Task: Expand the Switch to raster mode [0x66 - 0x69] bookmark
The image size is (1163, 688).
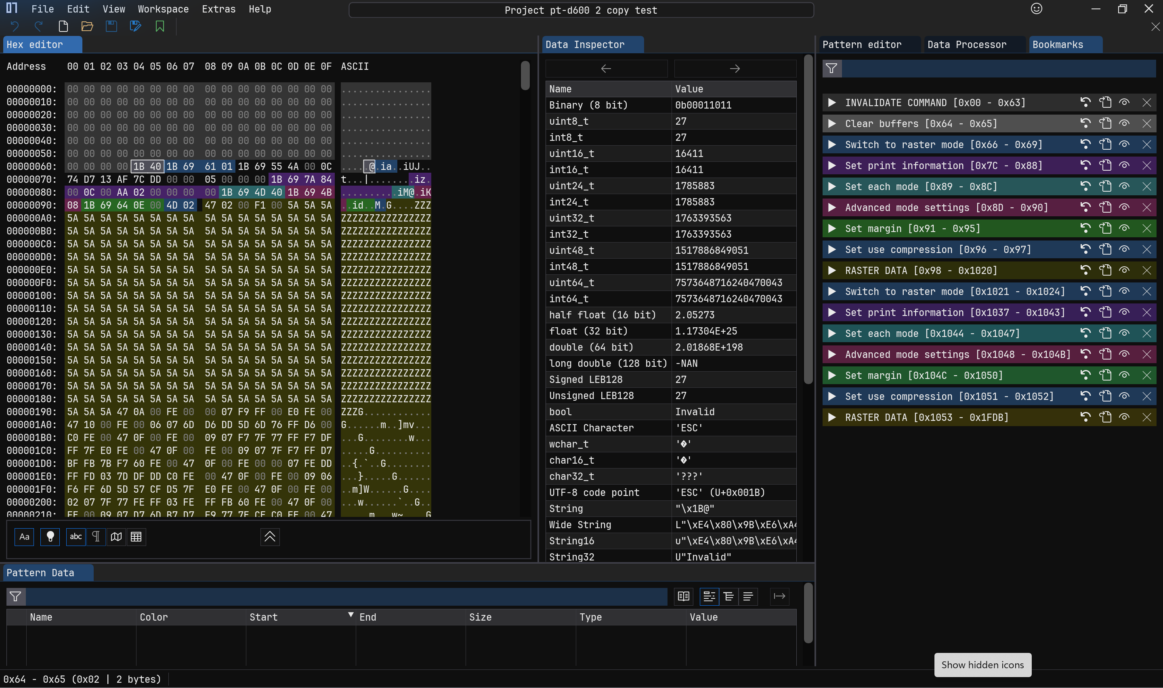Action: [832, 144]
